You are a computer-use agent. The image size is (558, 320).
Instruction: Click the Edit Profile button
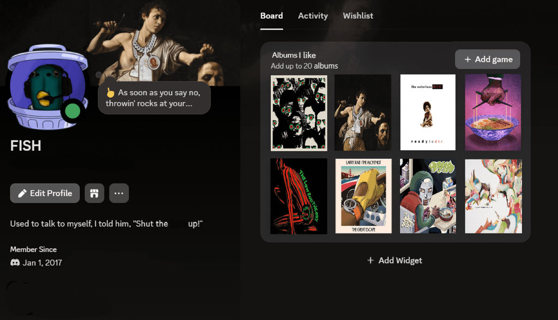(45, 193)
